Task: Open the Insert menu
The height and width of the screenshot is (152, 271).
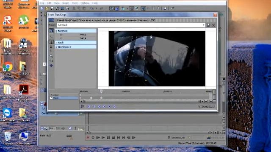Action: (x=65, y=3)
